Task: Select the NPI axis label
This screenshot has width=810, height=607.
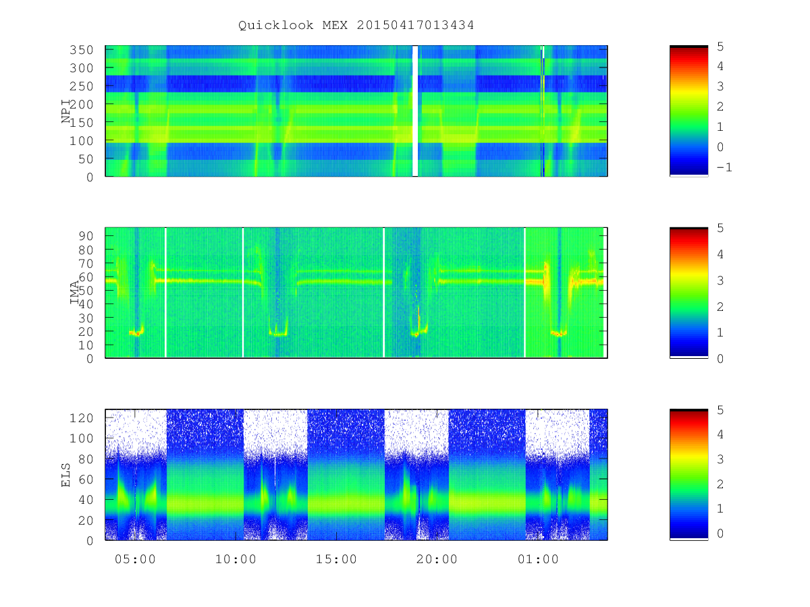Action: tap(66, 111)
